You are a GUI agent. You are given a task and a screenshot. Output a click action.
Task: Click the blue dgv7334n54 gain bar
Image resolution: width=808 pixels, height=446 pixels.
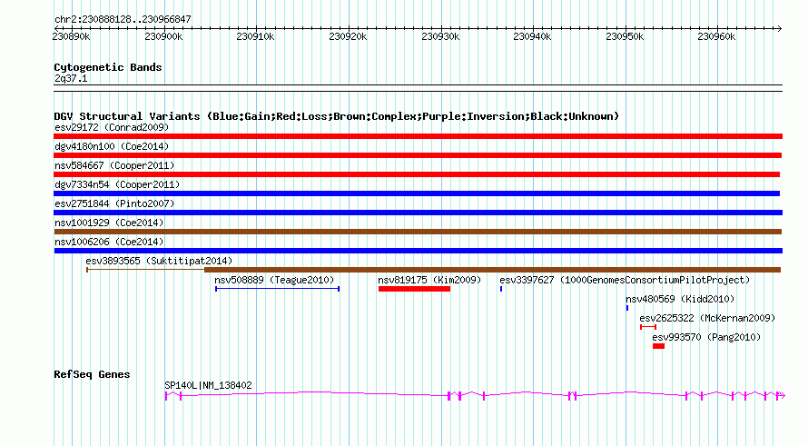coord(418,193)
